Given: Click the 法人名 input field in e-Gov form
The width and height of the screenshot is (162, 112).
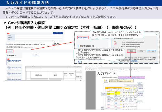Looking at the screenshot, I should 39,35.
